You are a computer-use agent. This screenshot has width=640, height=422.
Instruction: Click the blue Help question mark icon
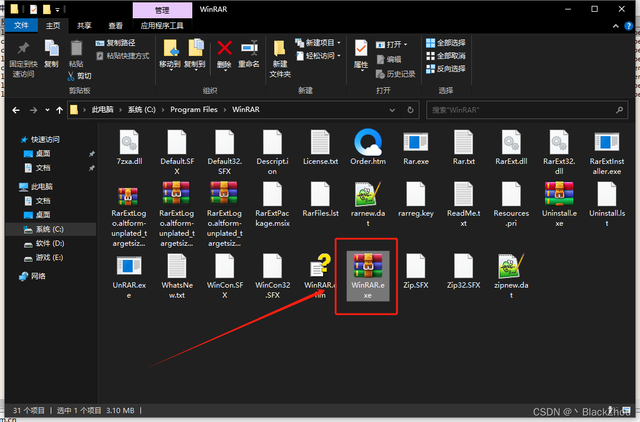(629, 26)
